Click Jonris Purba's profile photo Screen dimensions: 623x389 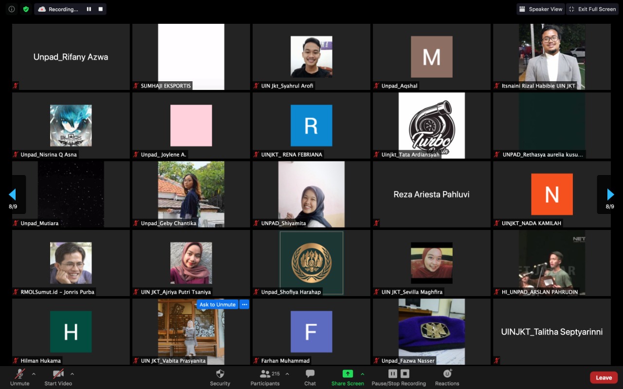tap(71, 263)
